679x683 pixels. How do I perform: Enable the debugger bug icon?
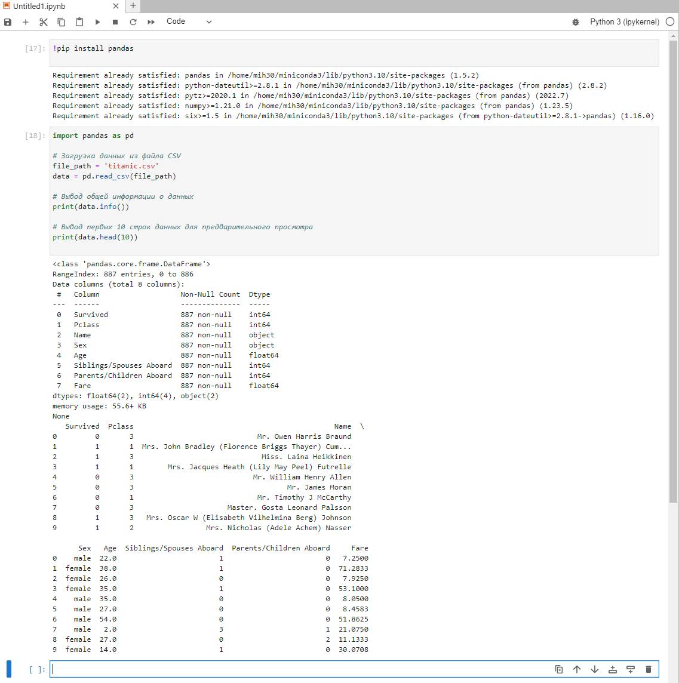tap(576, 22)
